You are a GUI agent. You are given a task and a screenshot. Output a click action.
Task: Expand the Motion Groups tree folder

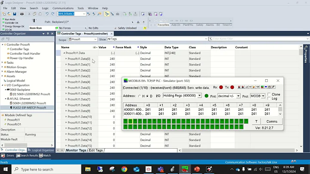click(2, 67)
